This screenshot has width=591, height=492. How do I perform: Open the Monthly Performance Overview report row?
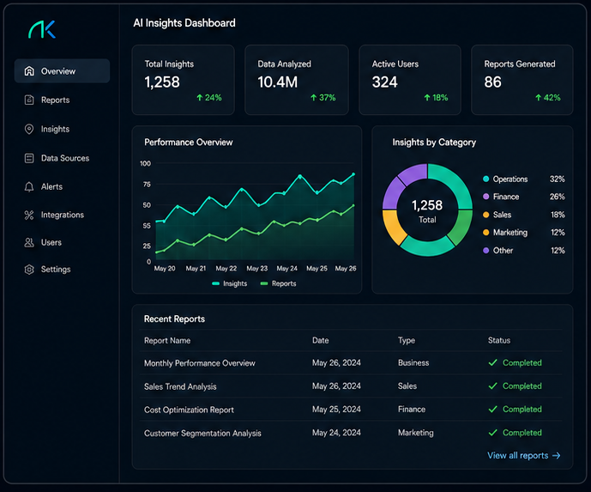pyautogui.click(x=351, y=363)
